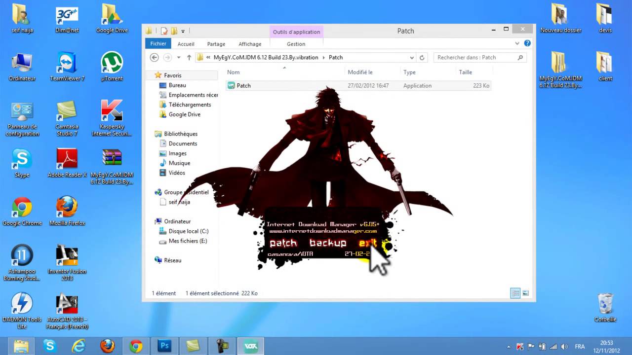Image resolution: width=632 pixels, height=355 pixels.
Task: Select Ordinateur in the navigation pane
Action: click(177, 221)
